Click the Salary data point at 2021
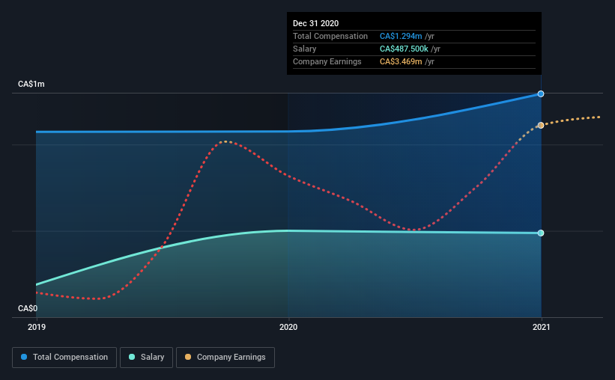Image resolution: width=615 pixels, height=380 pixels. click(541, 233)
